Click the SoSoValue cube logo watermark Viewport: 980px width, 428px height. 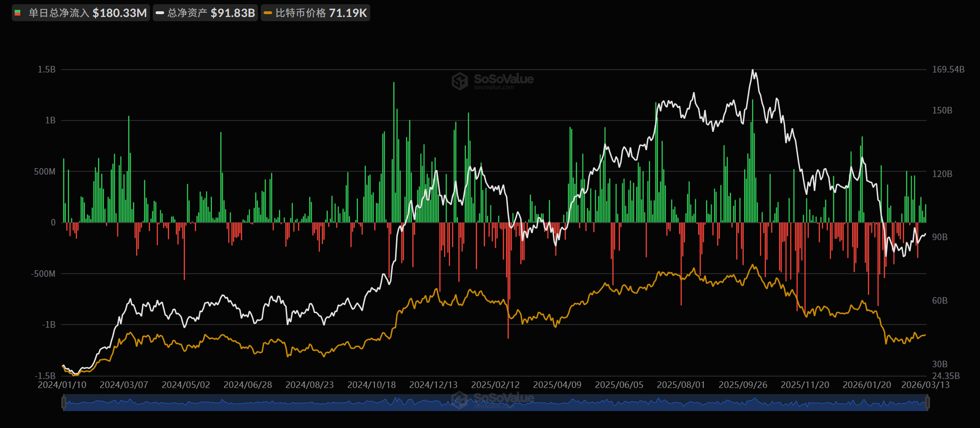click(459, 81)
